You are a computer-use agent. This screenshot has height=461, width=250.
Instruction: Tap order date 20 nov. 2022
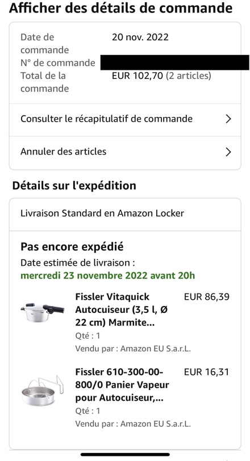140,37
